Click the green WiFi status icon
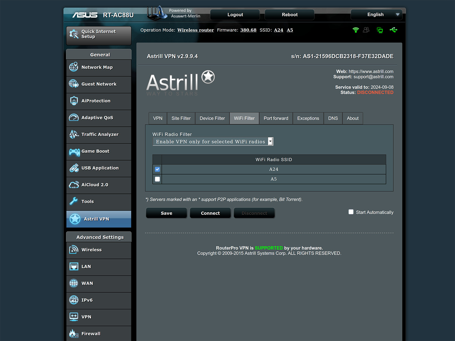The image size is (455, 341). (355, 30)
